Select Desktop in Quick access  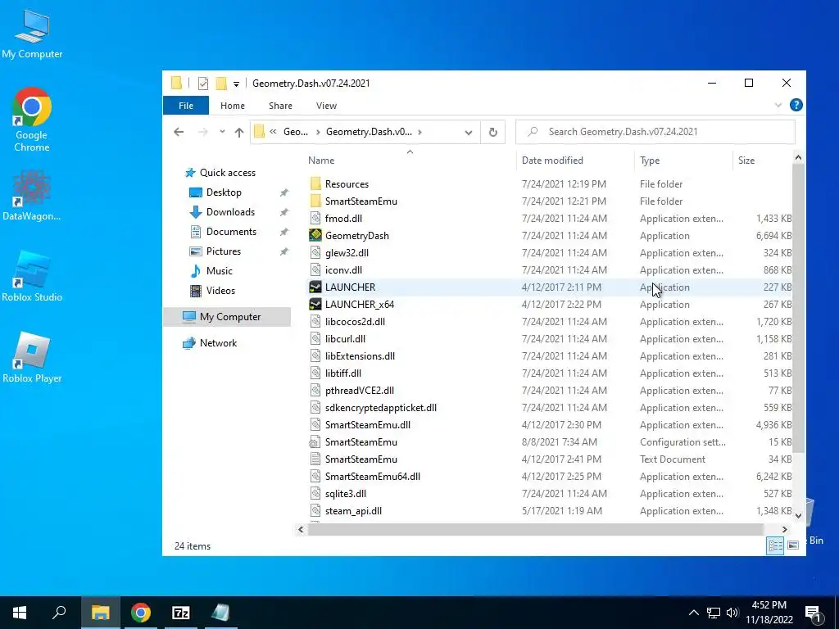click(224, 192)
